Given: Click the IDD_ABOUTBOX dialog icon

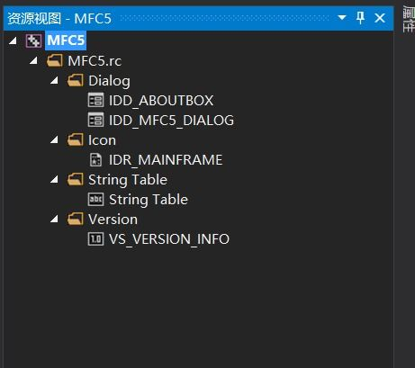Looking at the screenshot, I should (x=95, y=100).
